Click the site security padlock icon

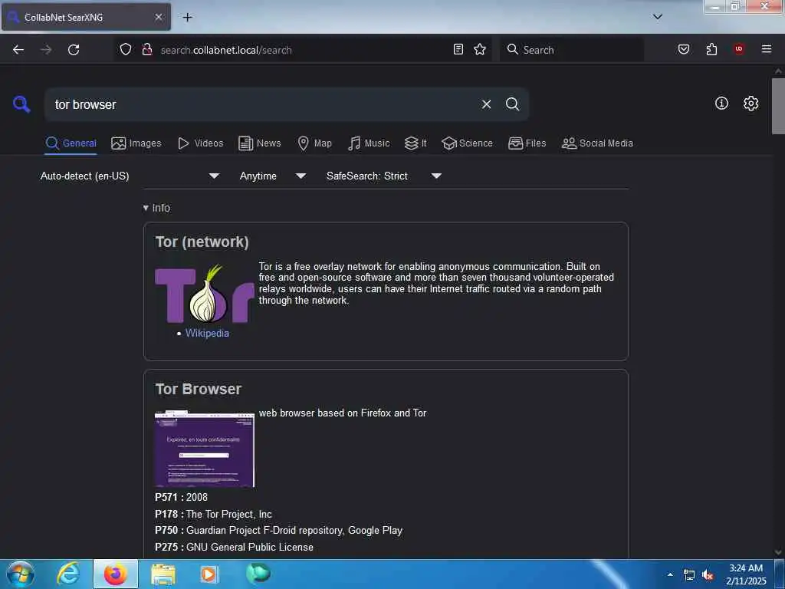(x=147, y=49)
